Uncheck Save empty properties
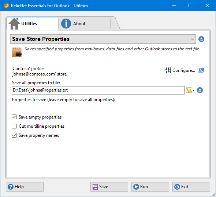Image resolution: width=216 pixels, height=197 pixels. coord(14,117)
